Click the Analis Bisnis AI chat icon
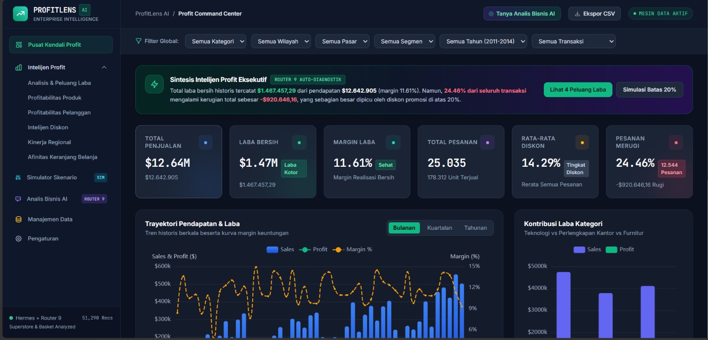Image resolution: width=708 pixels, height=340 pixels. [18, 199]
